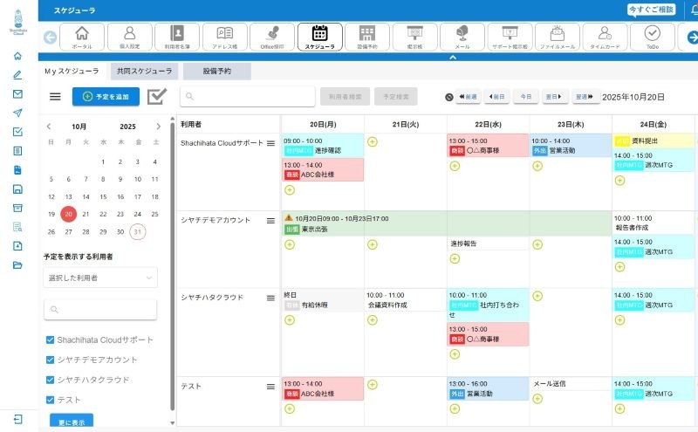Open the 選択した利用者 dropdown
Screen dimensions: 698x432
pyautogui.click(x=100, y=278)
